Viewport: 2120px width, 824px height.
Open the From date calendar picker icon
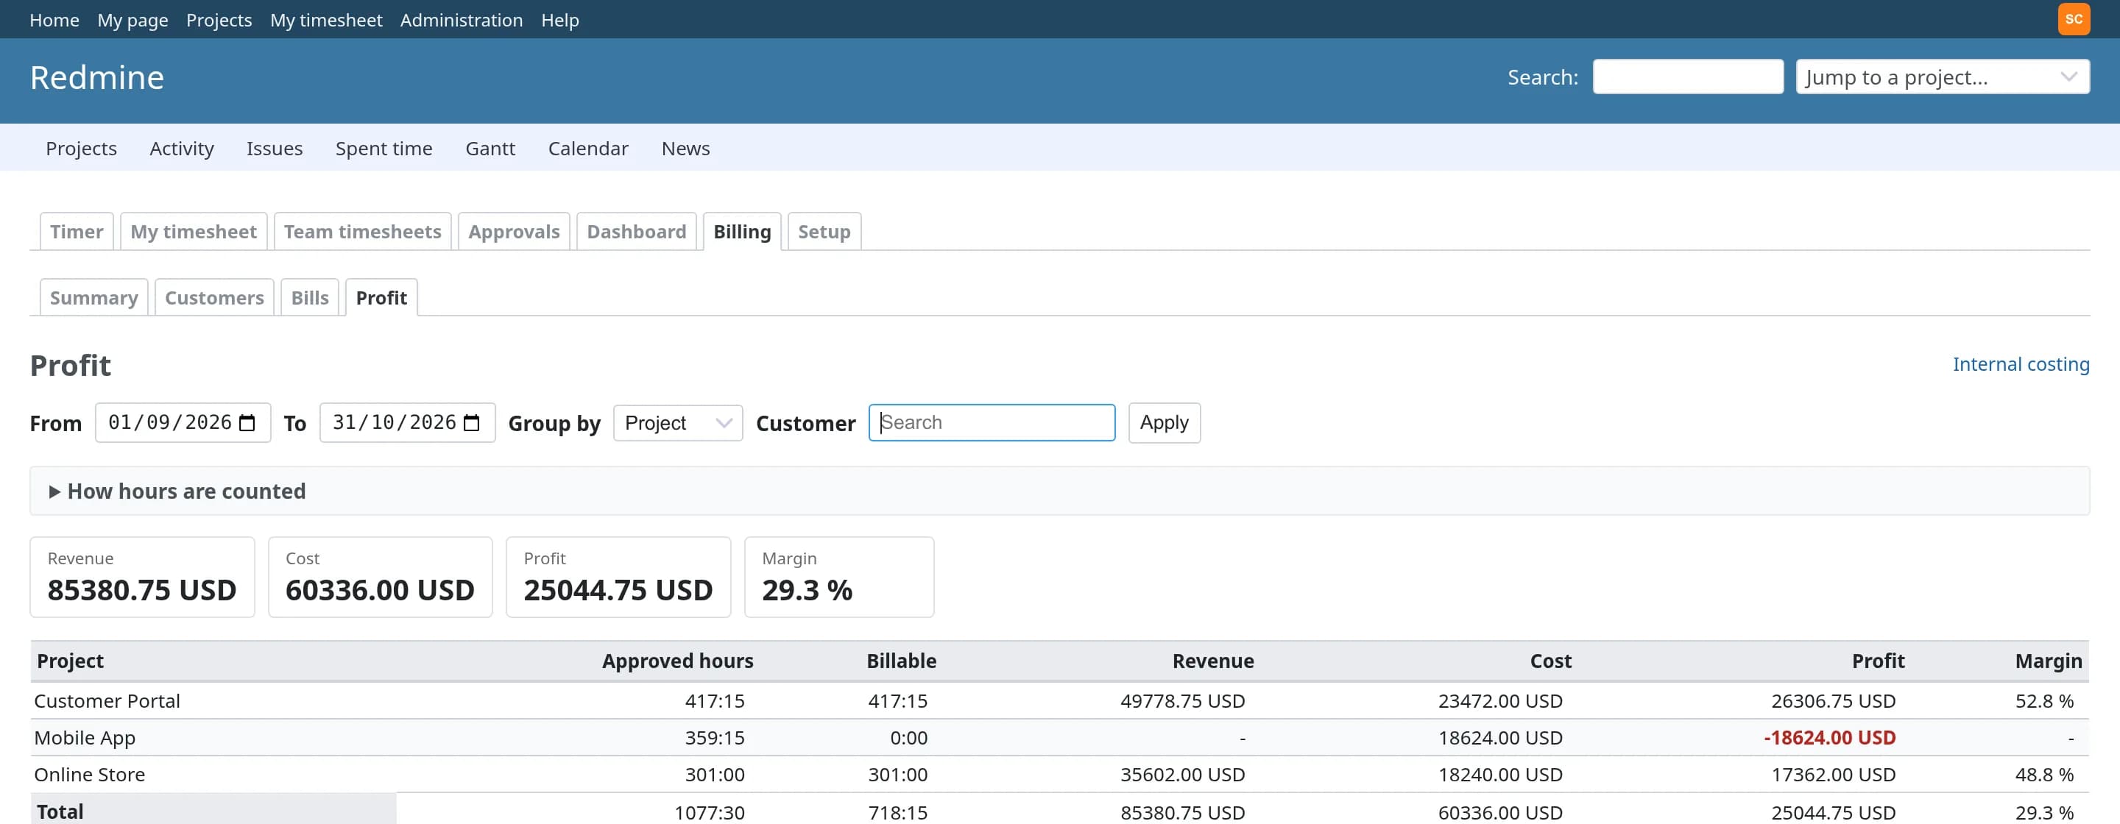point(247,423)
